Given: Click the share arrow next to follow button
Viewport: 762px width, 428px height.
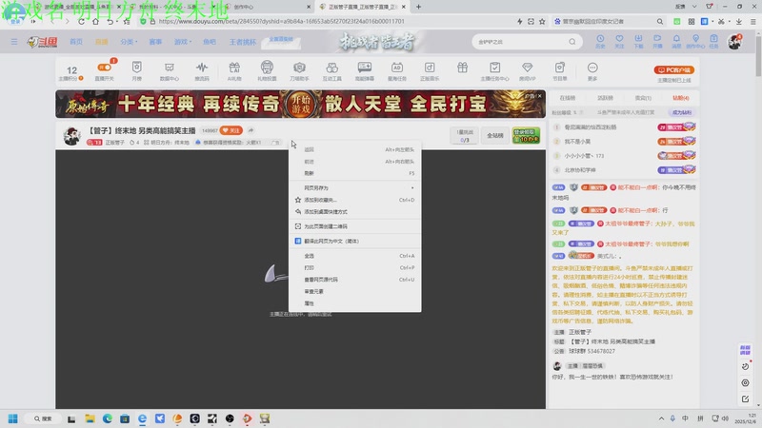Looking at the screenshot, I should pos(251,130).
